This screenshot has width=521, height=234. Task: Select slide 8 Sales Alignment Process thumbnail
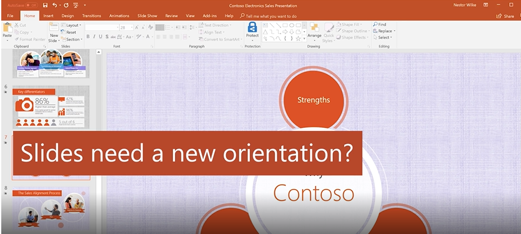click(x=51, y=209)
